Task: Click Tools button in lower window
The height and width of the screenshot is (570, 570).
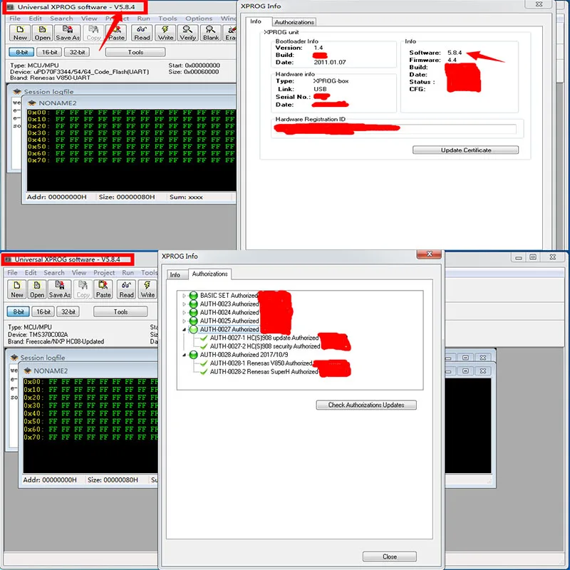Action: pos(120,311)
